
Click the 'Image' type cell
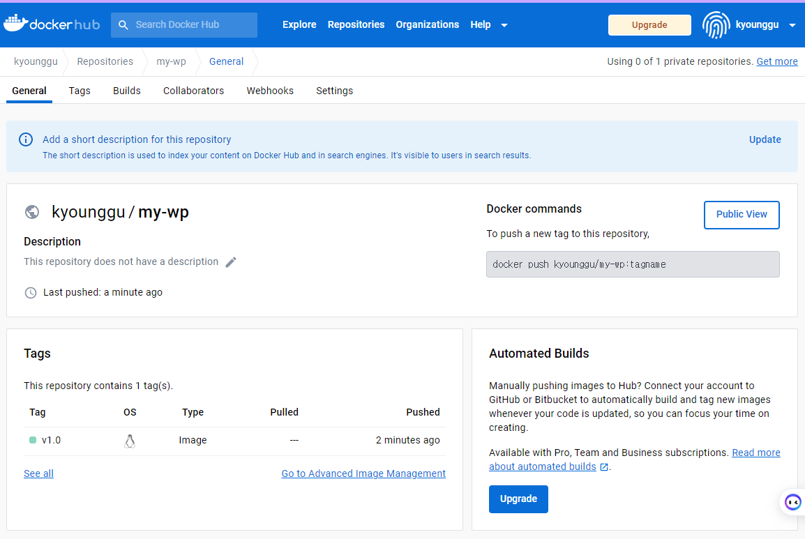pyautogui.click(x=193, y=441)
